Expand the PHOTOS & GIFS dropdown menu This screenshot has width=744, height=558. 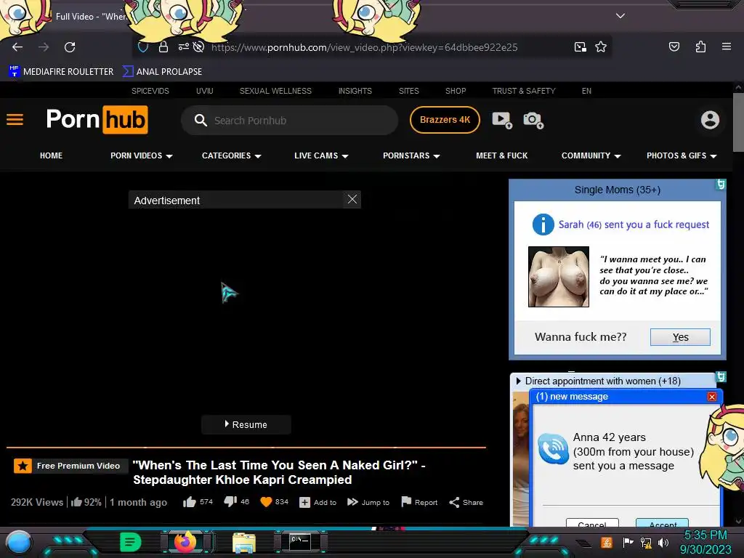[x=682, y=155]
